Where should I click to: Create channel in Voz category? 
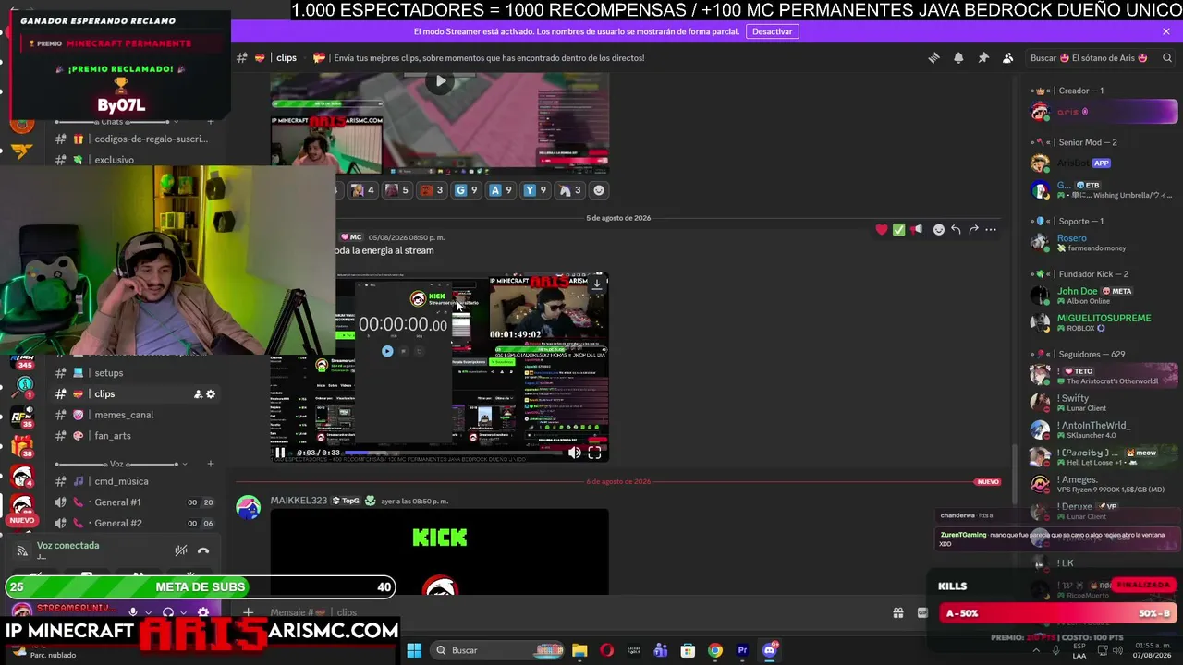[211, 464]
